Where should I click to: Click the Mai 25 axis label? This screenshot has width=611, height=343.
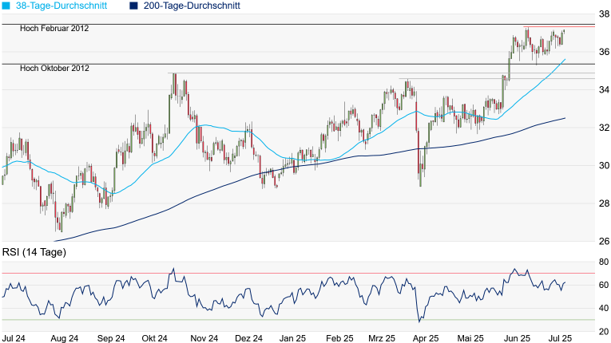(470, 338)
